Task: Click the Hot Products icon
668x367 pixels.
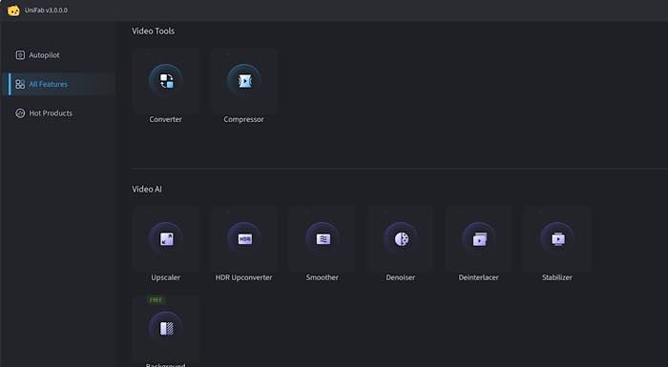Action: click(x=20, y=112)
